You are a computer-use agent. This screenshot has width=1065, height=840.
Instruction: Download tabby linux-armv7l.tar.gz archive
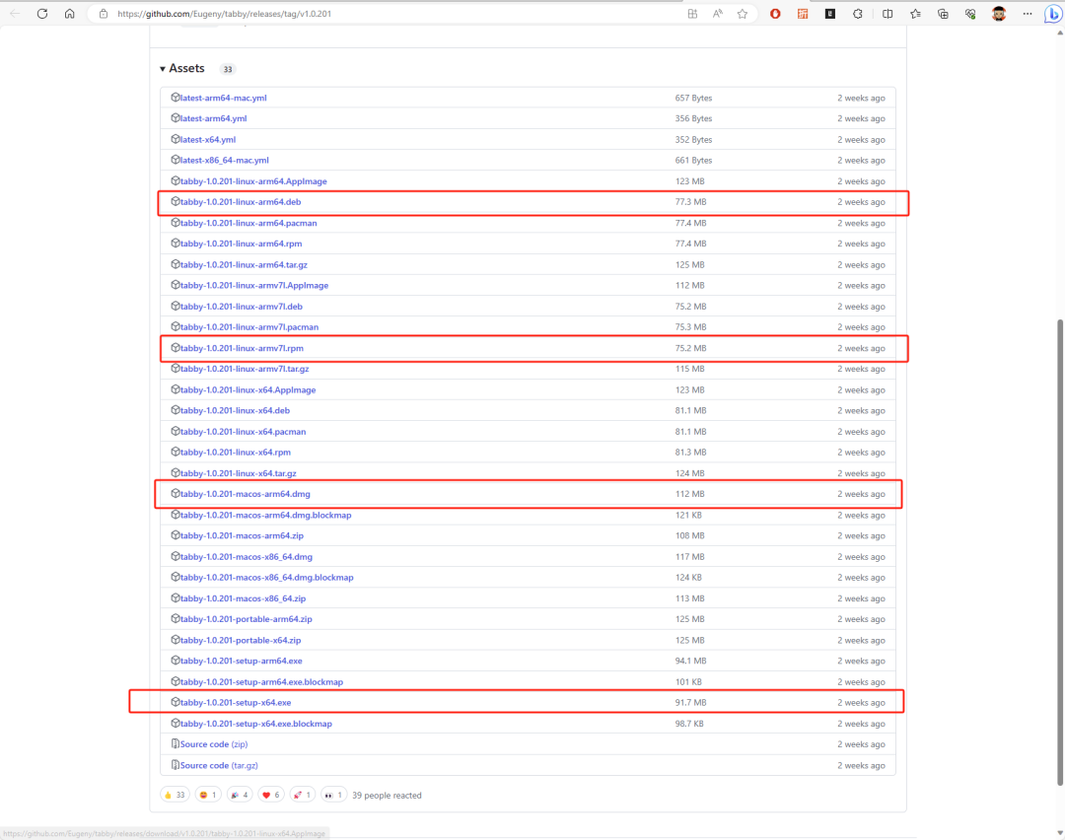(x=245, y=369)
